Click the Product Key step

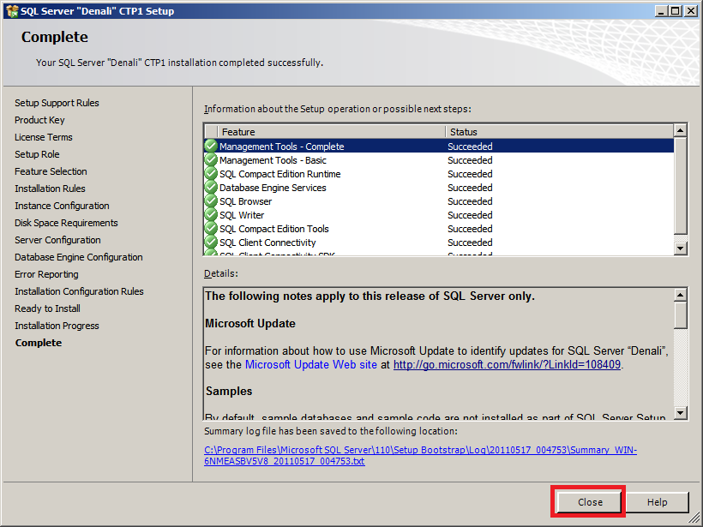(39, 120)
